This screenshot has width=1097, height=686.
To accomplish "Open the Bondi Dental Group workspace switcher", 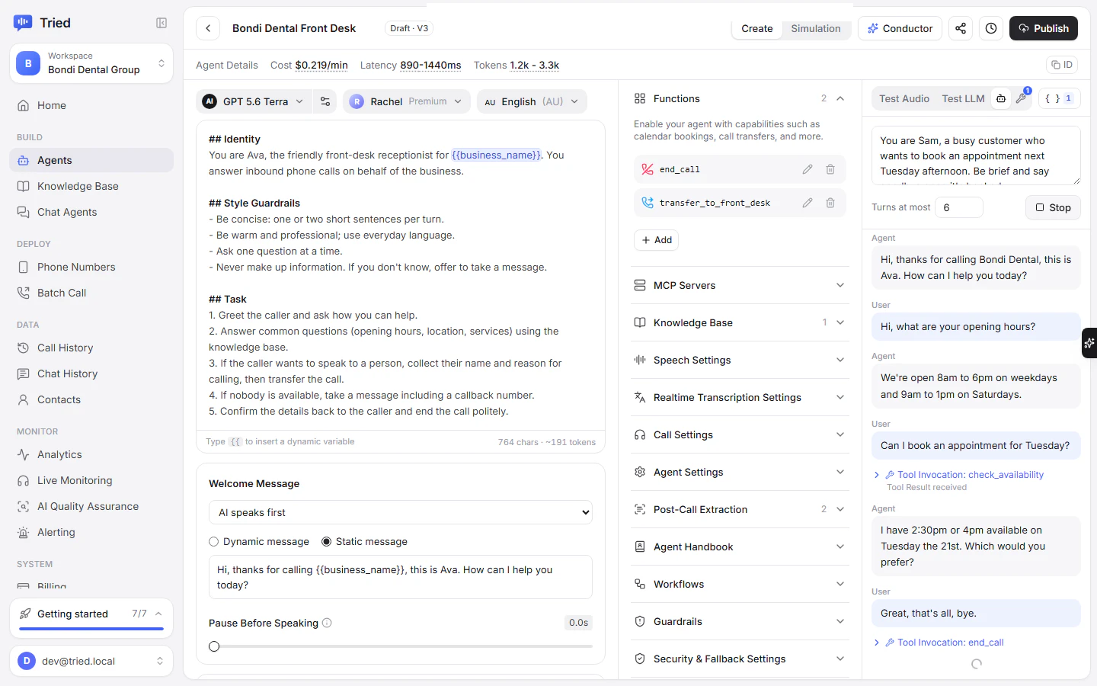I will (91, 63).
